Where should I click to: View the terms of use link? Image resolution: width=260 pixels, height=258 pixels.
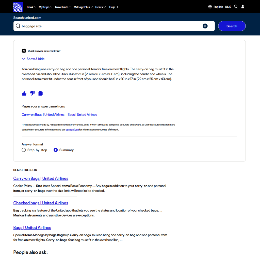coord(72,130)
